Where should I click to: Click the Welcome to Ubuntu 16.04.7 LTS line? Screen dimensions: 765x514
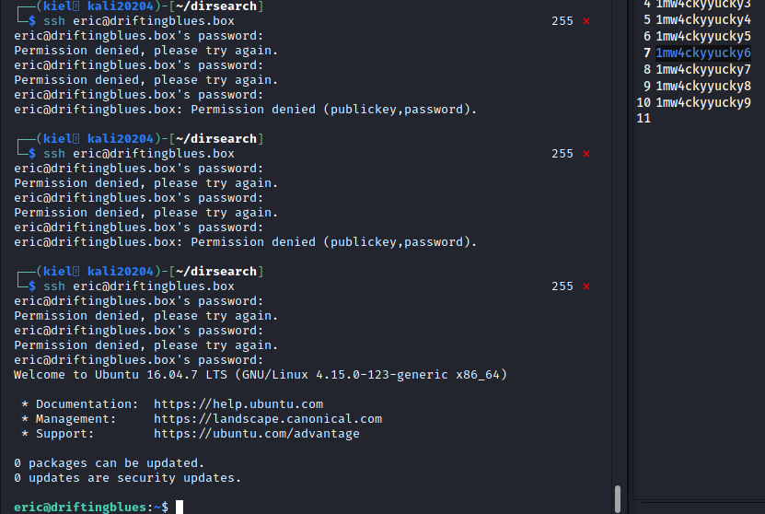tap(261, 375)
